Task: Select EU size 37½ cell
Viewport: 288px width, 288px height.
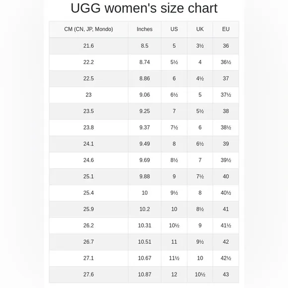Action: 226,95
